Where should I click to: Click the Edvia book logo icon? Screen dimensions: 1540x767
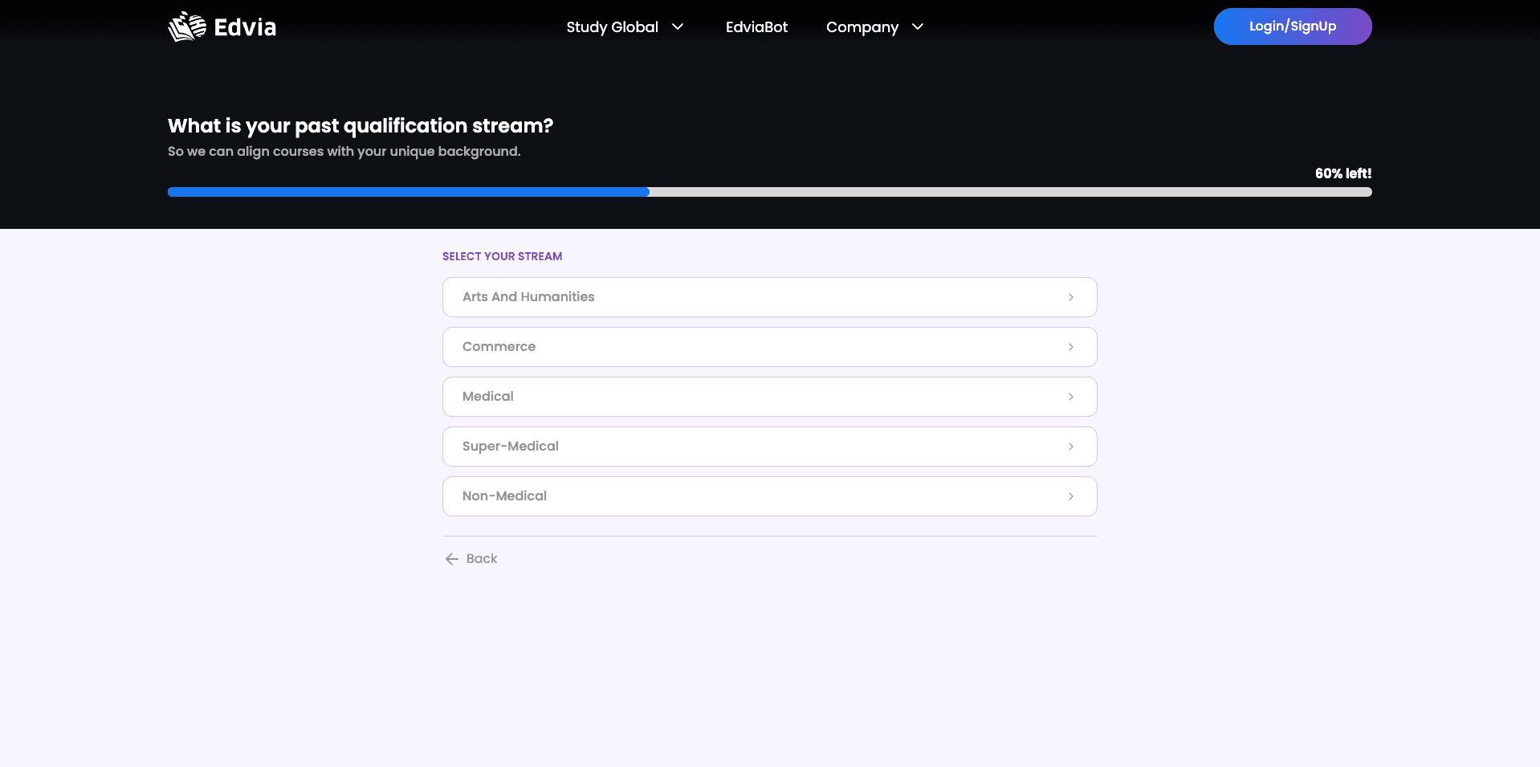pyautogui.click(x=187, y=27)
